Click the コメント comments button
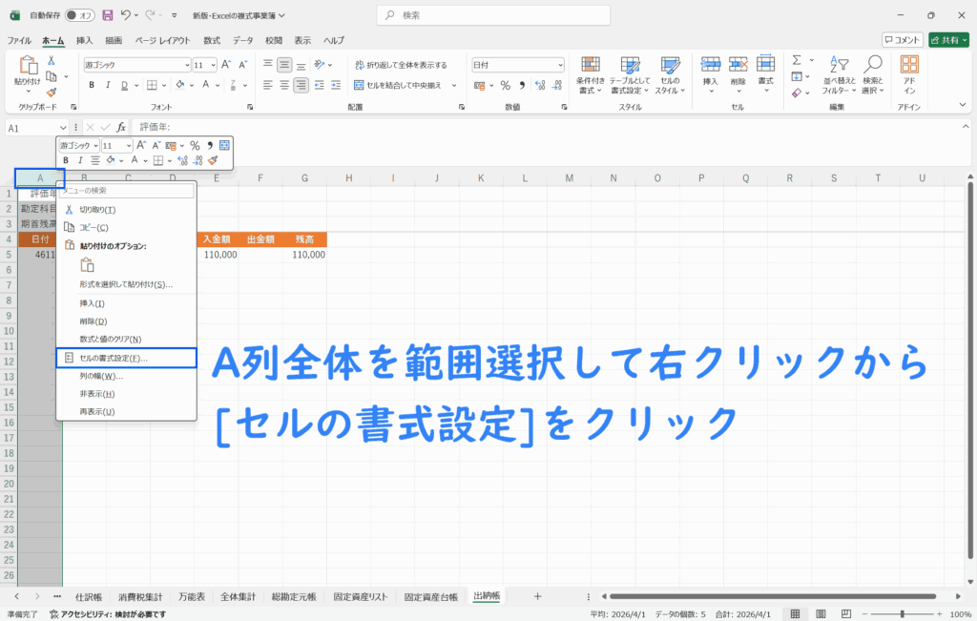This screenshot has width=977, height=621. pos(903,40)
